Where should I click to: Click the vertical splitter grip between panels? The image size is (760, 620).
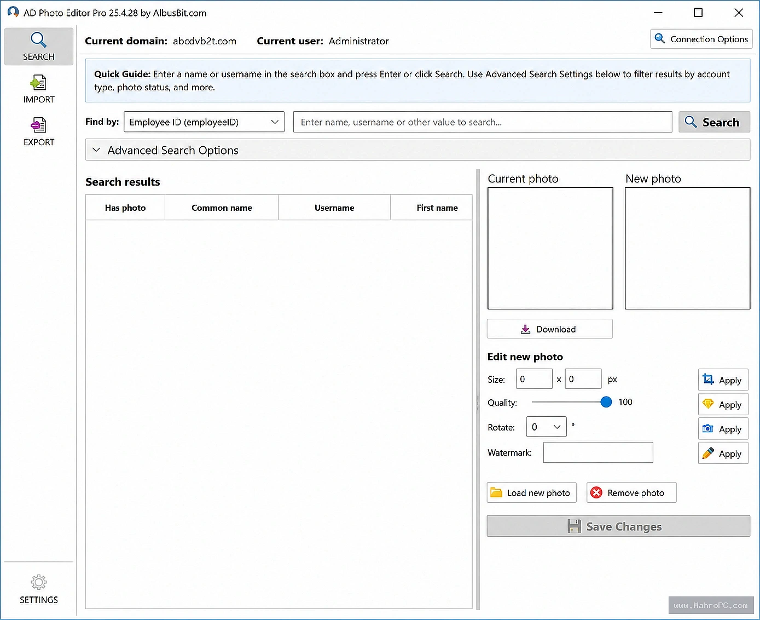[x=478, y=403]
